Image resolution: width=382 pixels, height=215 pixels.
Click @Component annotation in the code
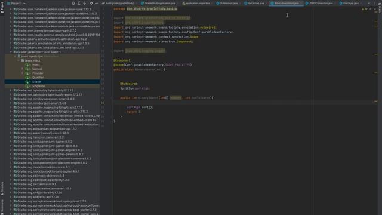pyautogui.click(x=122, y=60)
